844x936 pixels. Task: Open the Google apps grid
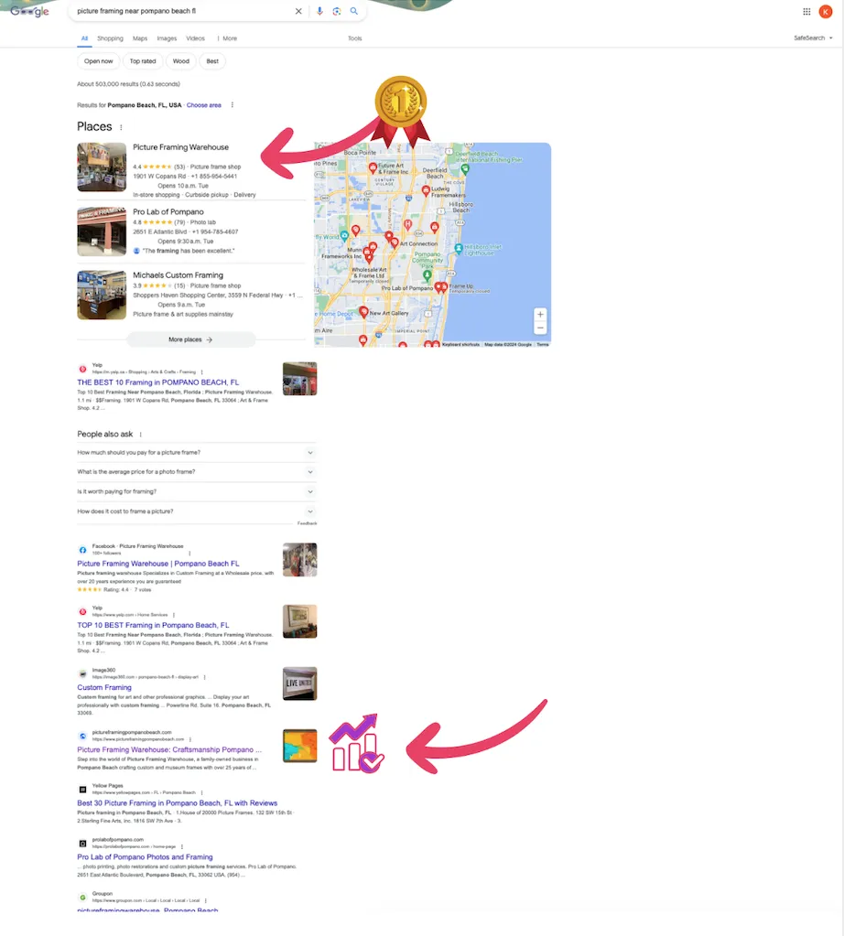(806, 11)
